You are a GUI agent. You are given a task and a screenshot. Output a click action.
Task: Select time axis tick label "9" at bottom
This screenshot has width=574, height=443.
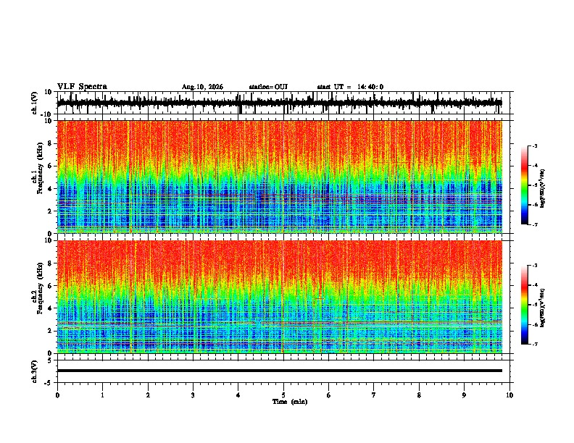pos(464,395)
